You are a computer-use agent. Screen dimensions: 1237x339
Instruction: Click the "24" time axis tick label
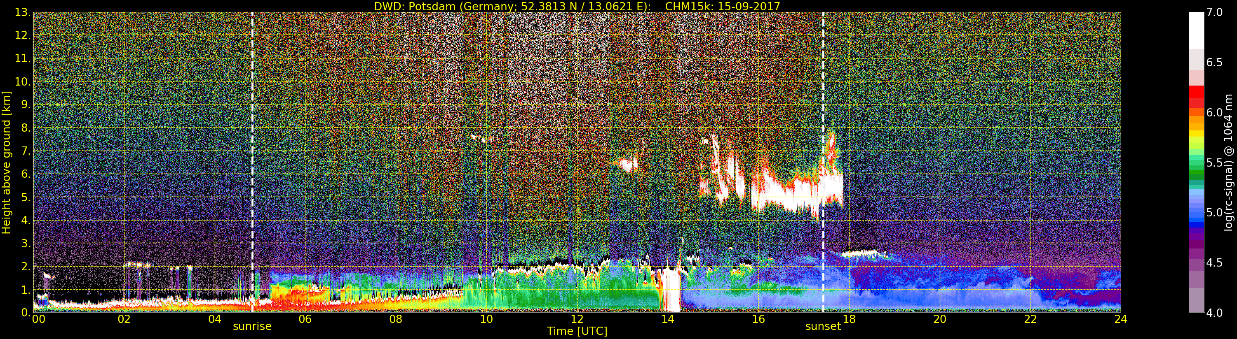(1121, 319)
